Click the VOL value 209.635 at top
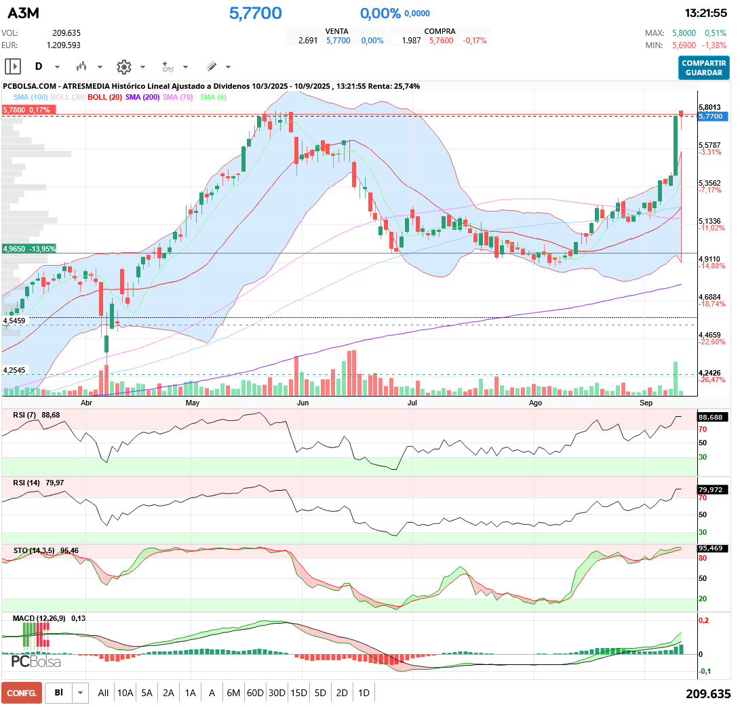Viewport: 740px width, 707px height. pyautogui.click(x=66, y=33)
